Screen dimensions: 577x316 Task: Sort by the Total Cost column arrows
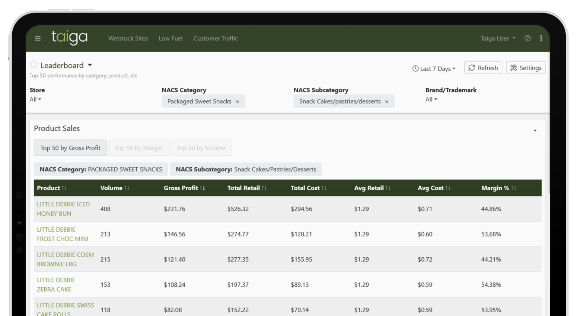[x=324, y=188]
